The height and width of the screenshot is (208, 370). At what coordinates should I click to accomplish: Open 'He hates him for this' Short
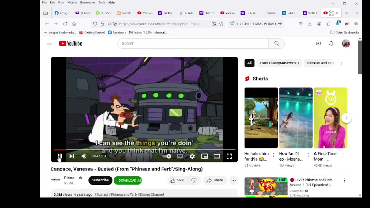pyautogui.click(x=261, y=118)
